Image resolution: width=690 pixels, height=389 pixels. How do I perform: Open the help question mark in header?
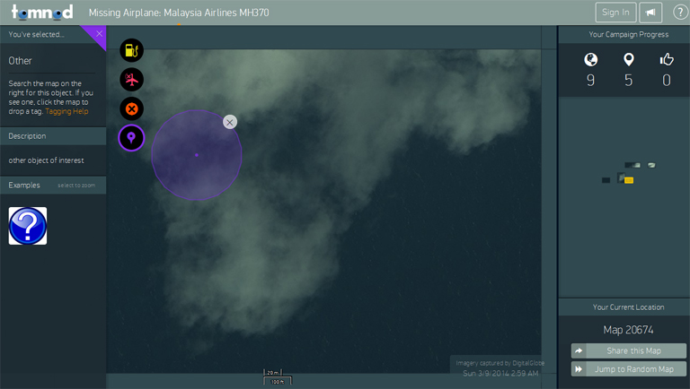click(x=680, y=13)
